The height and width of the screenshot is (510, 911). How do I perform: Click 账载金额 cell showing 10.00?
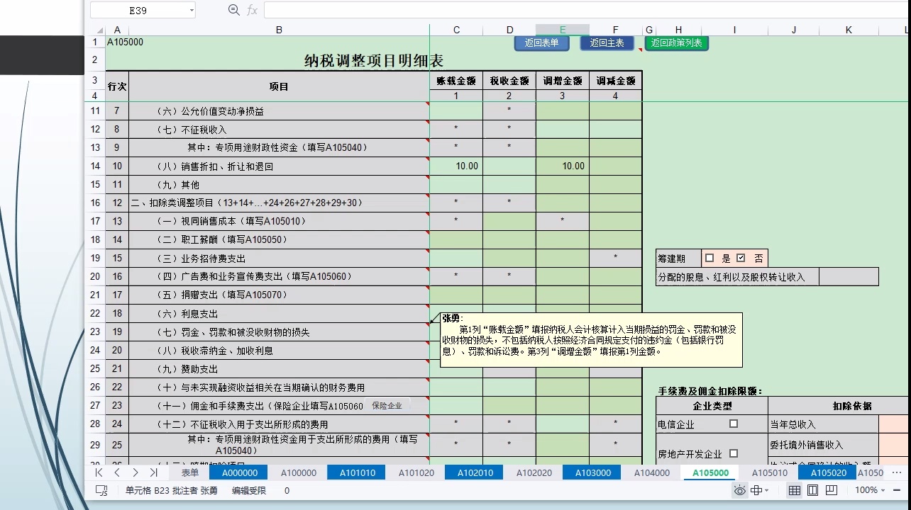pyautogui.click(x=456, y=166)
